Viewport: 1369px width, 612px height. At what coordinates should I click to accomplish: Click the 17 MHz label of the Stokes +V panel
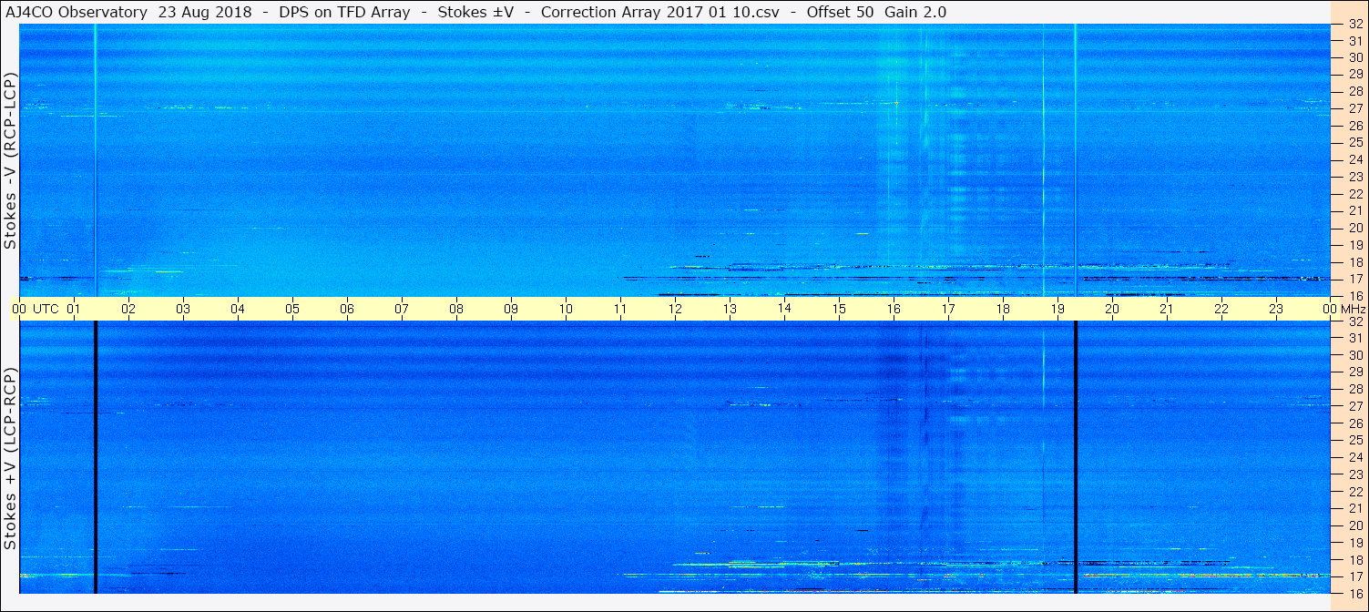(x=1354, y=576)
